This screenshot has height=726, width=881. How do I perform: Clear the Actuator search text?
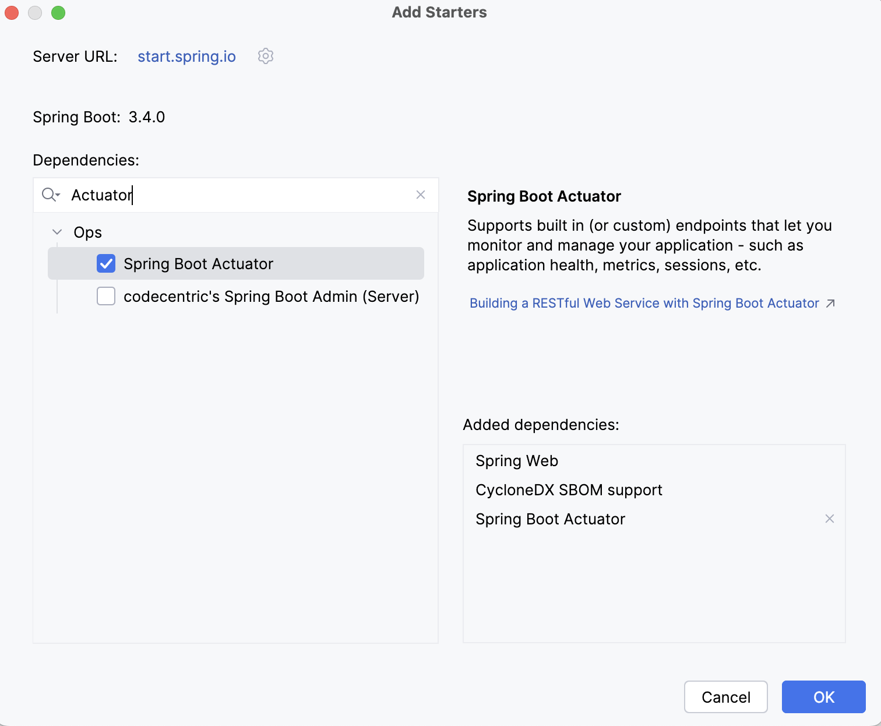pyautogui.click(x=421, y=195)
